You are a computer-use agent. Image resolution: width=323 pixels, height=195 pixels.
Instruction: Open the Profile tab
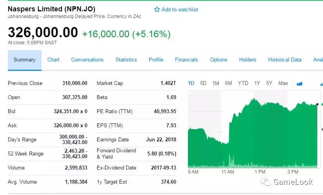coord(156,60)
